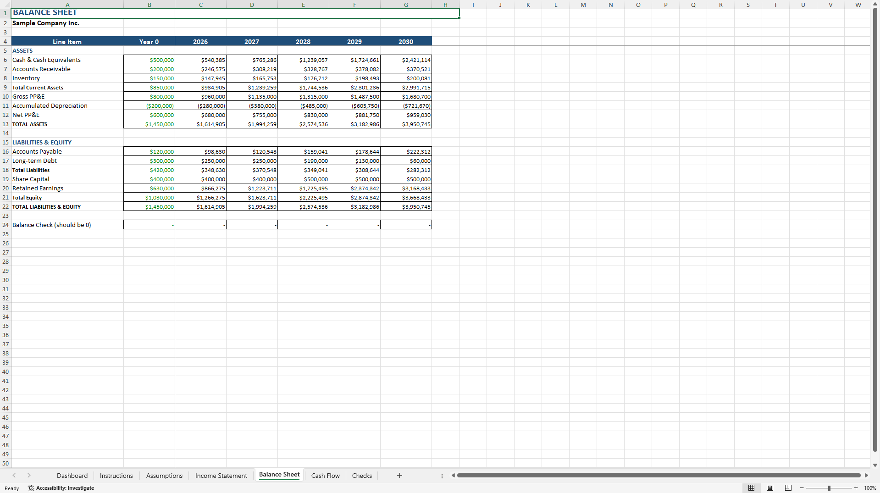Go to next sheet tab arrow
The image size is (880, 493).
(x=29, y=476)
